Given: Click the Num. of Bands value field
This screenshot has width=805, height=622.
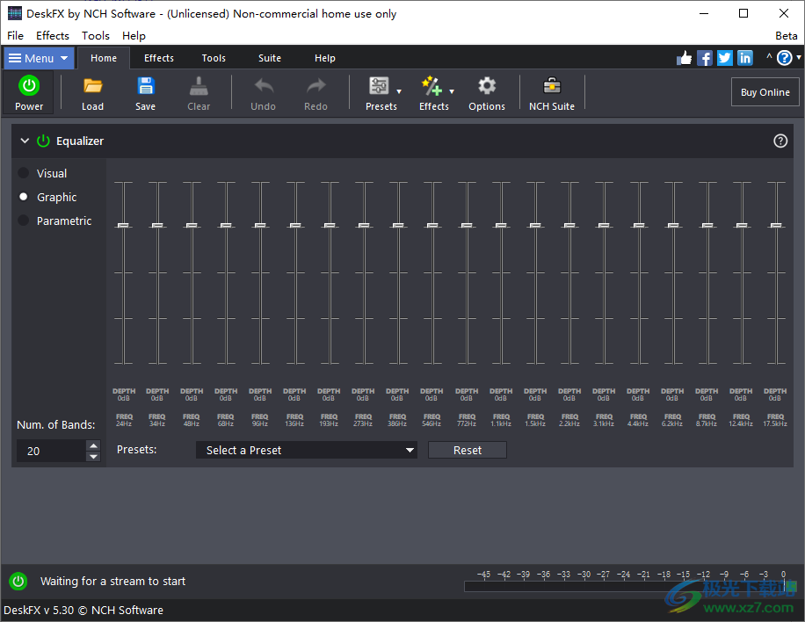Looking at the screenshot, I should [x=51, y=450].
